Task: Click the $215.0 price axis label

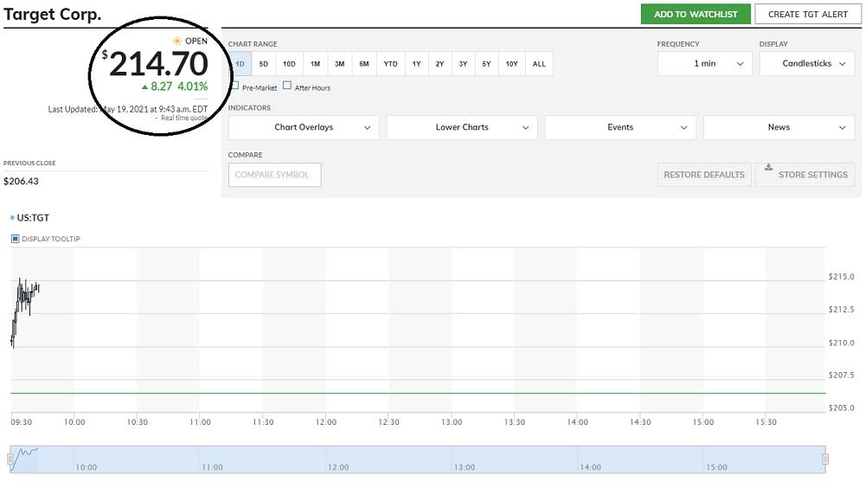Action: 842,277
